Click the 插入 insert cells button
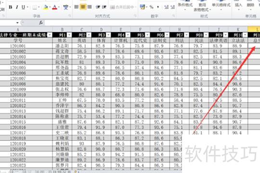Image resolution: width=260 pixels, height=173 pixels. 238,5
